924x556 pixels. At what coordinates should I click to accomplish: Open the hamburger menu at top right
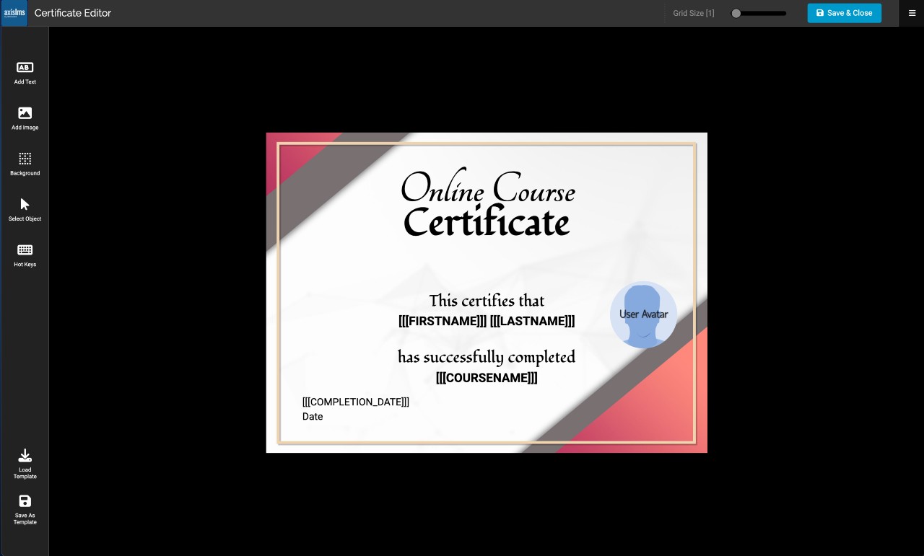coord(912,13)
